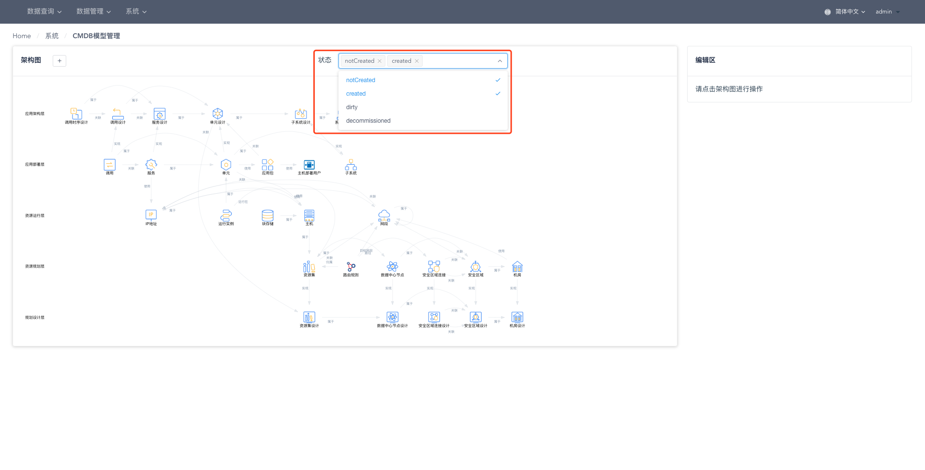The height and width of the screenshot is (470, 925).
Task: Select the 数据中心节点设计 node icon
Action: pyautogui.click(x=392, y=317)
